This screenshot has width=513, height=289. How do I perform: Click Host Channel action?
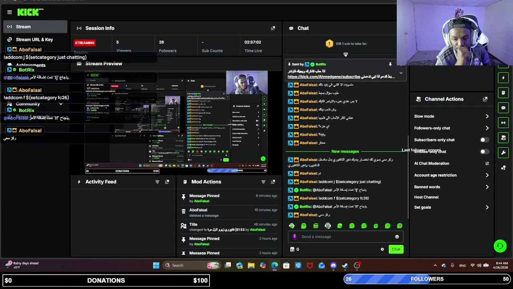(x=426, y=197)
